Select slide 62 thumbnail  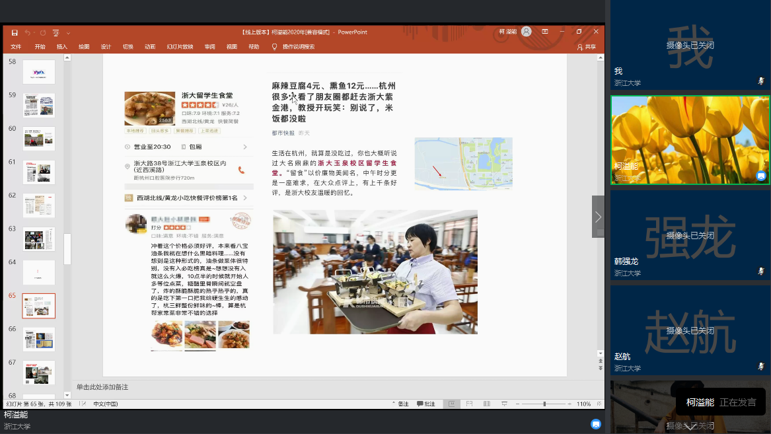pos(39,205)
